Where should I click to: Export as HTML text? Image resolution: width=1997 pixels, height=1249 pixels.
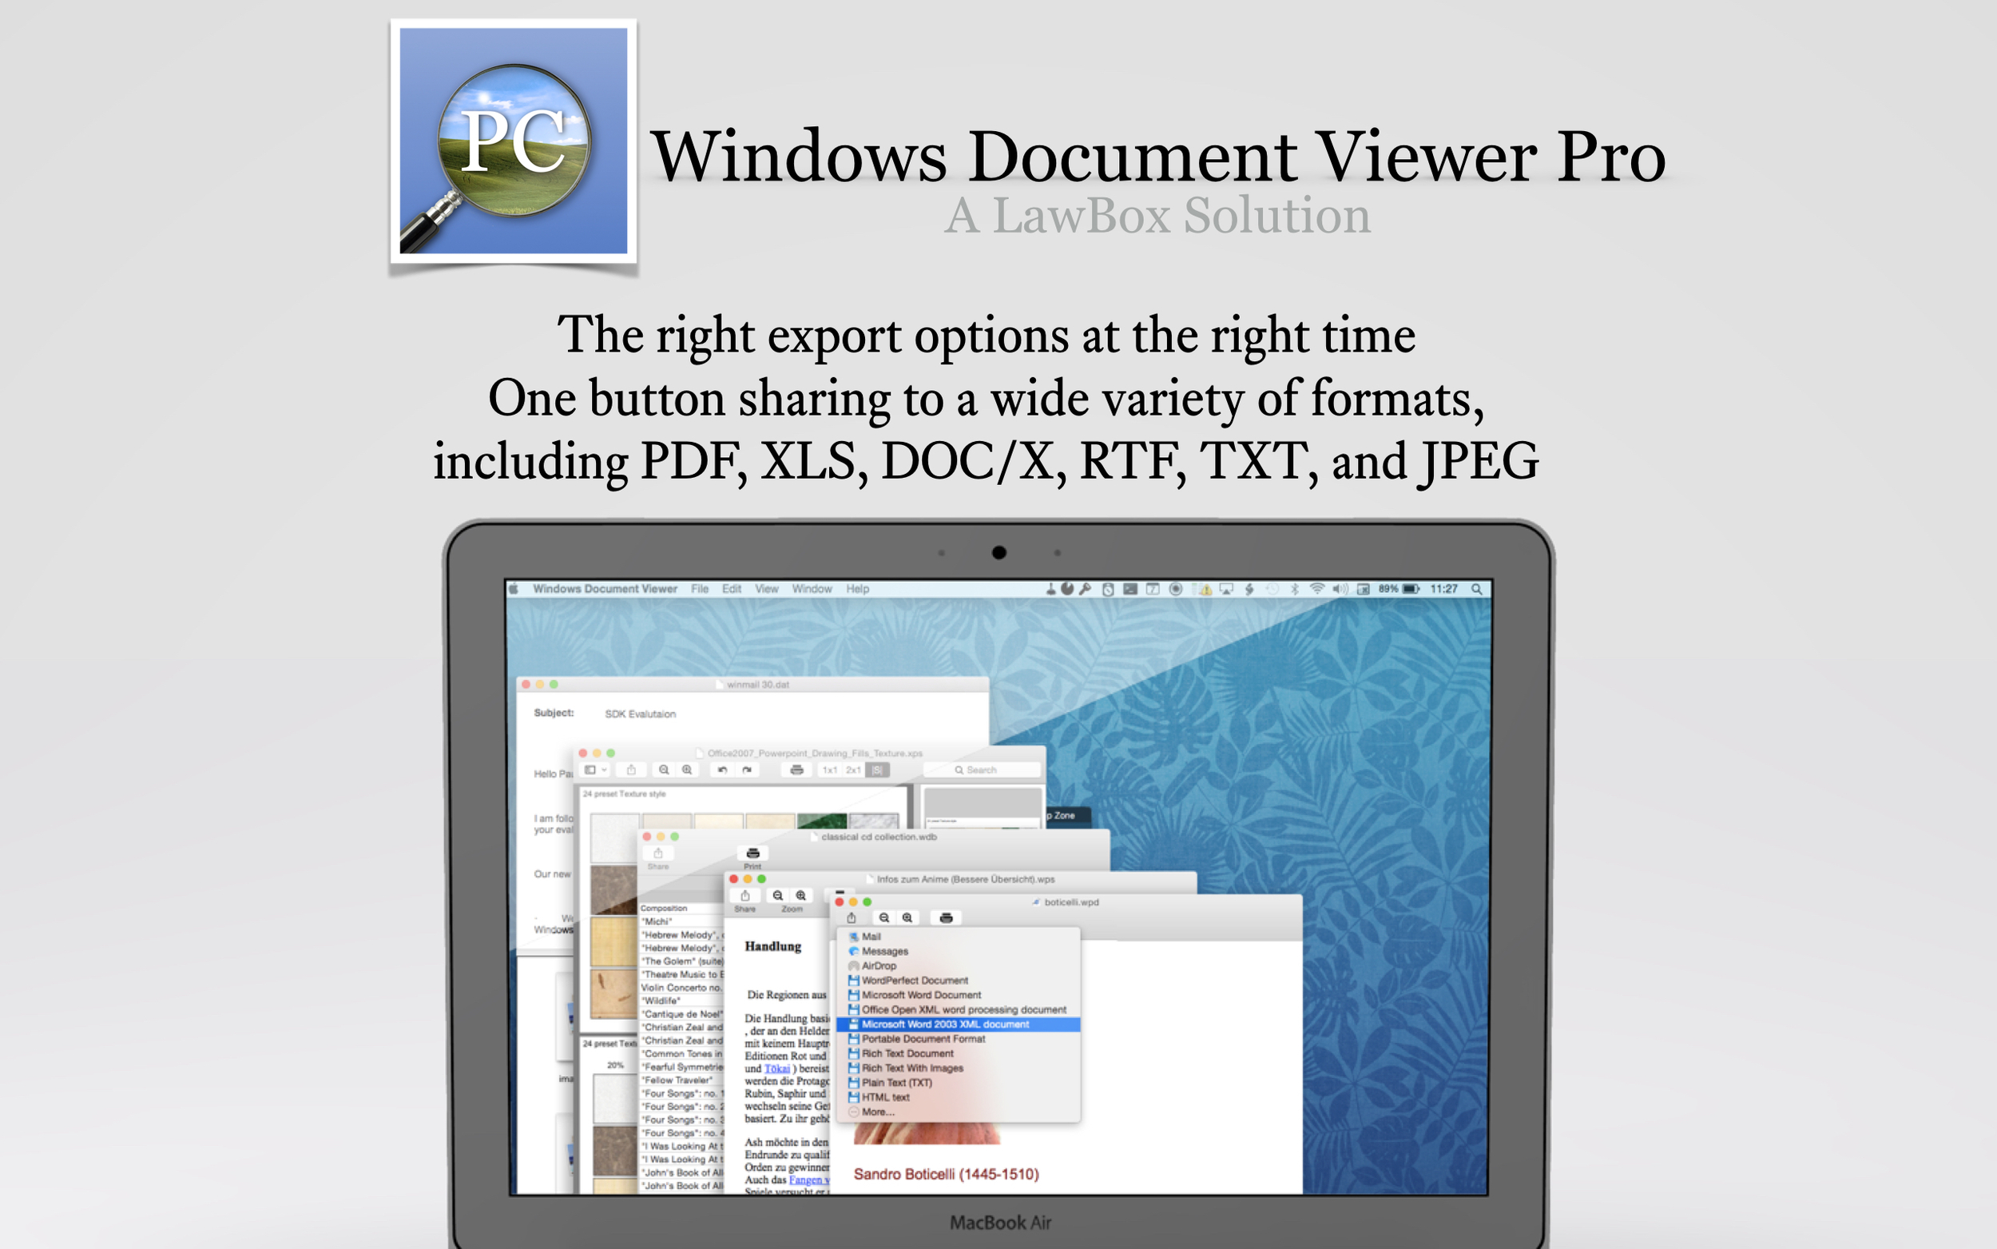pos(959,1097)
